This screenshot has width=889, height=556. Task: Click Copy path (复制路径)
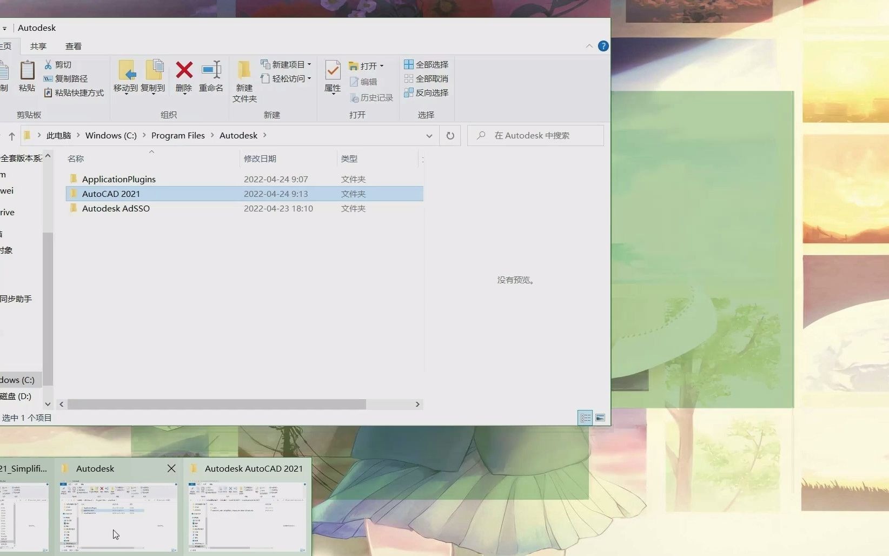click(65, 78)
